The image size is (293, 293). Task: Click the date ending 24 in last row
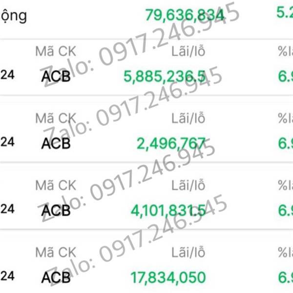[7, 276]
